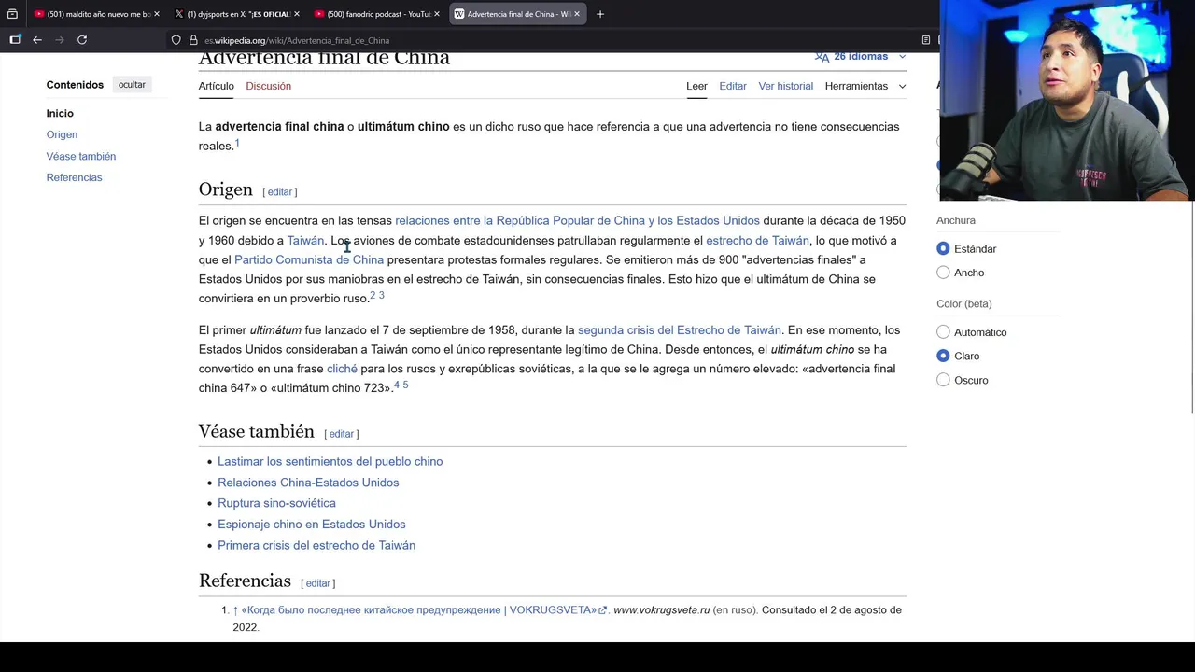This screenshot has height=672, width=1195.
Task: Open a new tab with the plus icon
Action: click(600, 14)
